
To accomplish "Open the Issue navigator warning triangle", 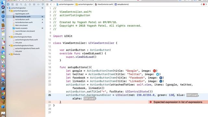I will click(x=25, y=4).
